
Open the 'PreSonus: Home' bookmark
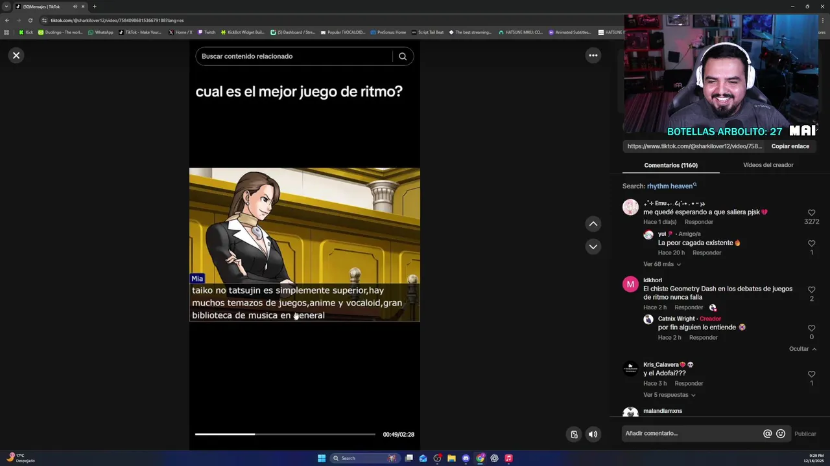tap(388, 32)
